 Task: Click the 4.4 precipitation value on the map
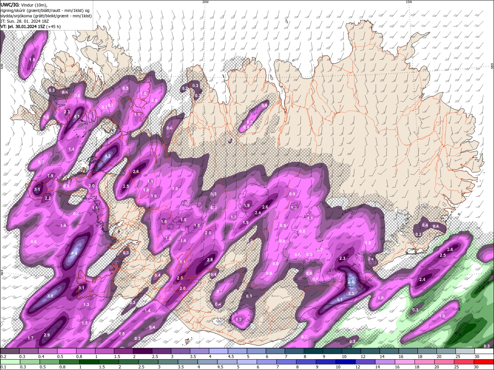pos(74,253)
